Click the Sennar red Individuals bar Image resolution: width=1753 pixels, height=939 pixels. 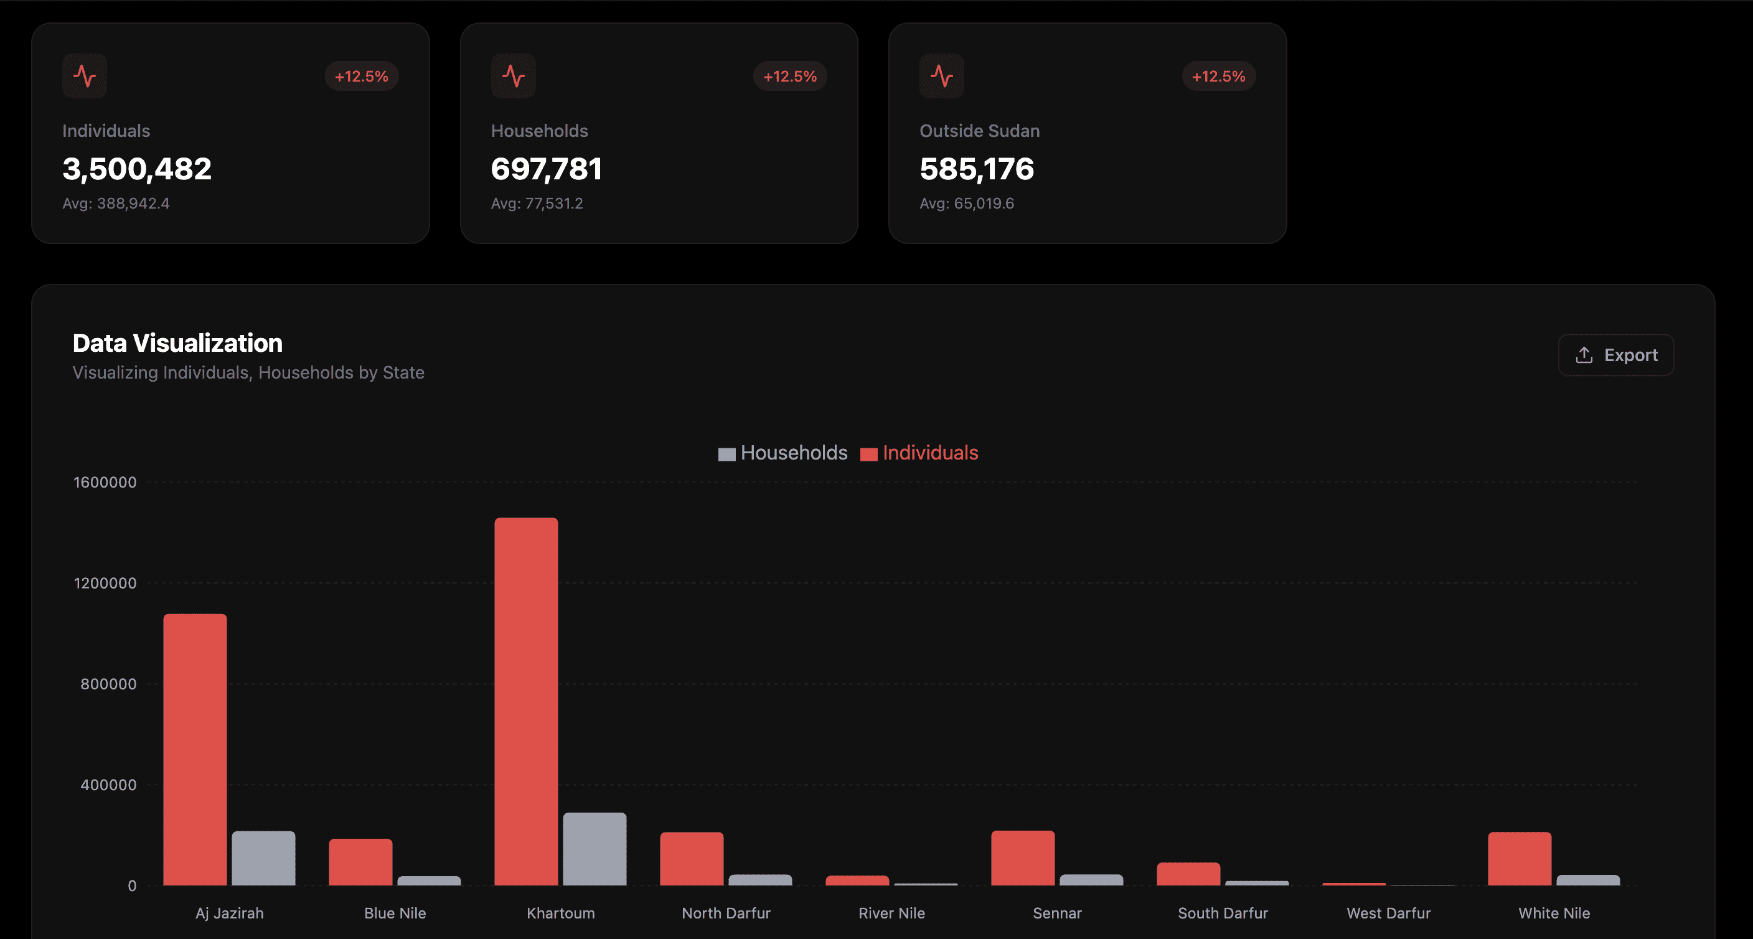(1023, 857)
